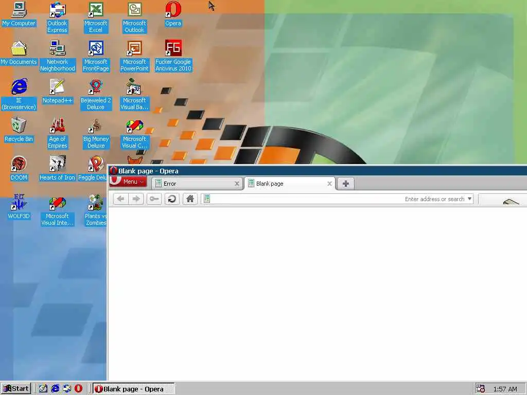Image resolution: width=527 pixels, height=395 pixels.
Task: Click the page icon in address bar
Action: [207, 199]
